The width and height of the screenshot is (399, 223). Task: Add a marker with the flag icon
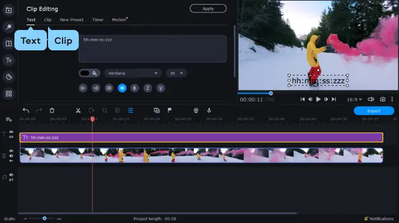(169, 110)
